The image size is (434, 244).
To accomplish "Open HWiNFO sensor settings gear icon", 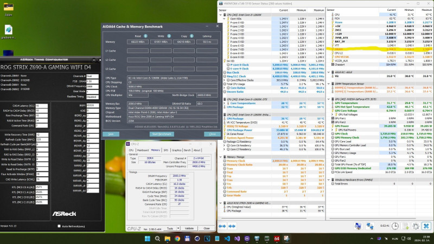I will pos(416,226).
